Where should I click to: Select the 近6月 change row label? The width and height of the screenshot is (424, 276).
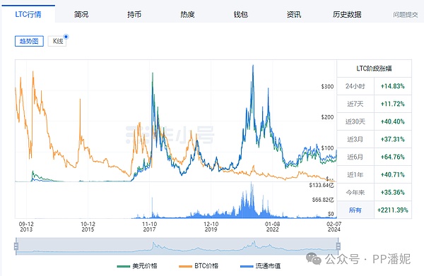(x=355, y=157)
